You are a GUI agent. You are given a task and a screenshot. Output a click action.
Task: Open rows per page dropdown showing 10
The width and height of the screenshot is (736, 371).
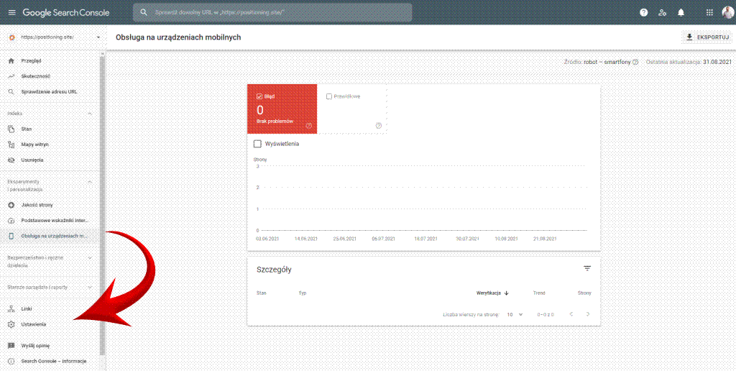click(515, 314)
